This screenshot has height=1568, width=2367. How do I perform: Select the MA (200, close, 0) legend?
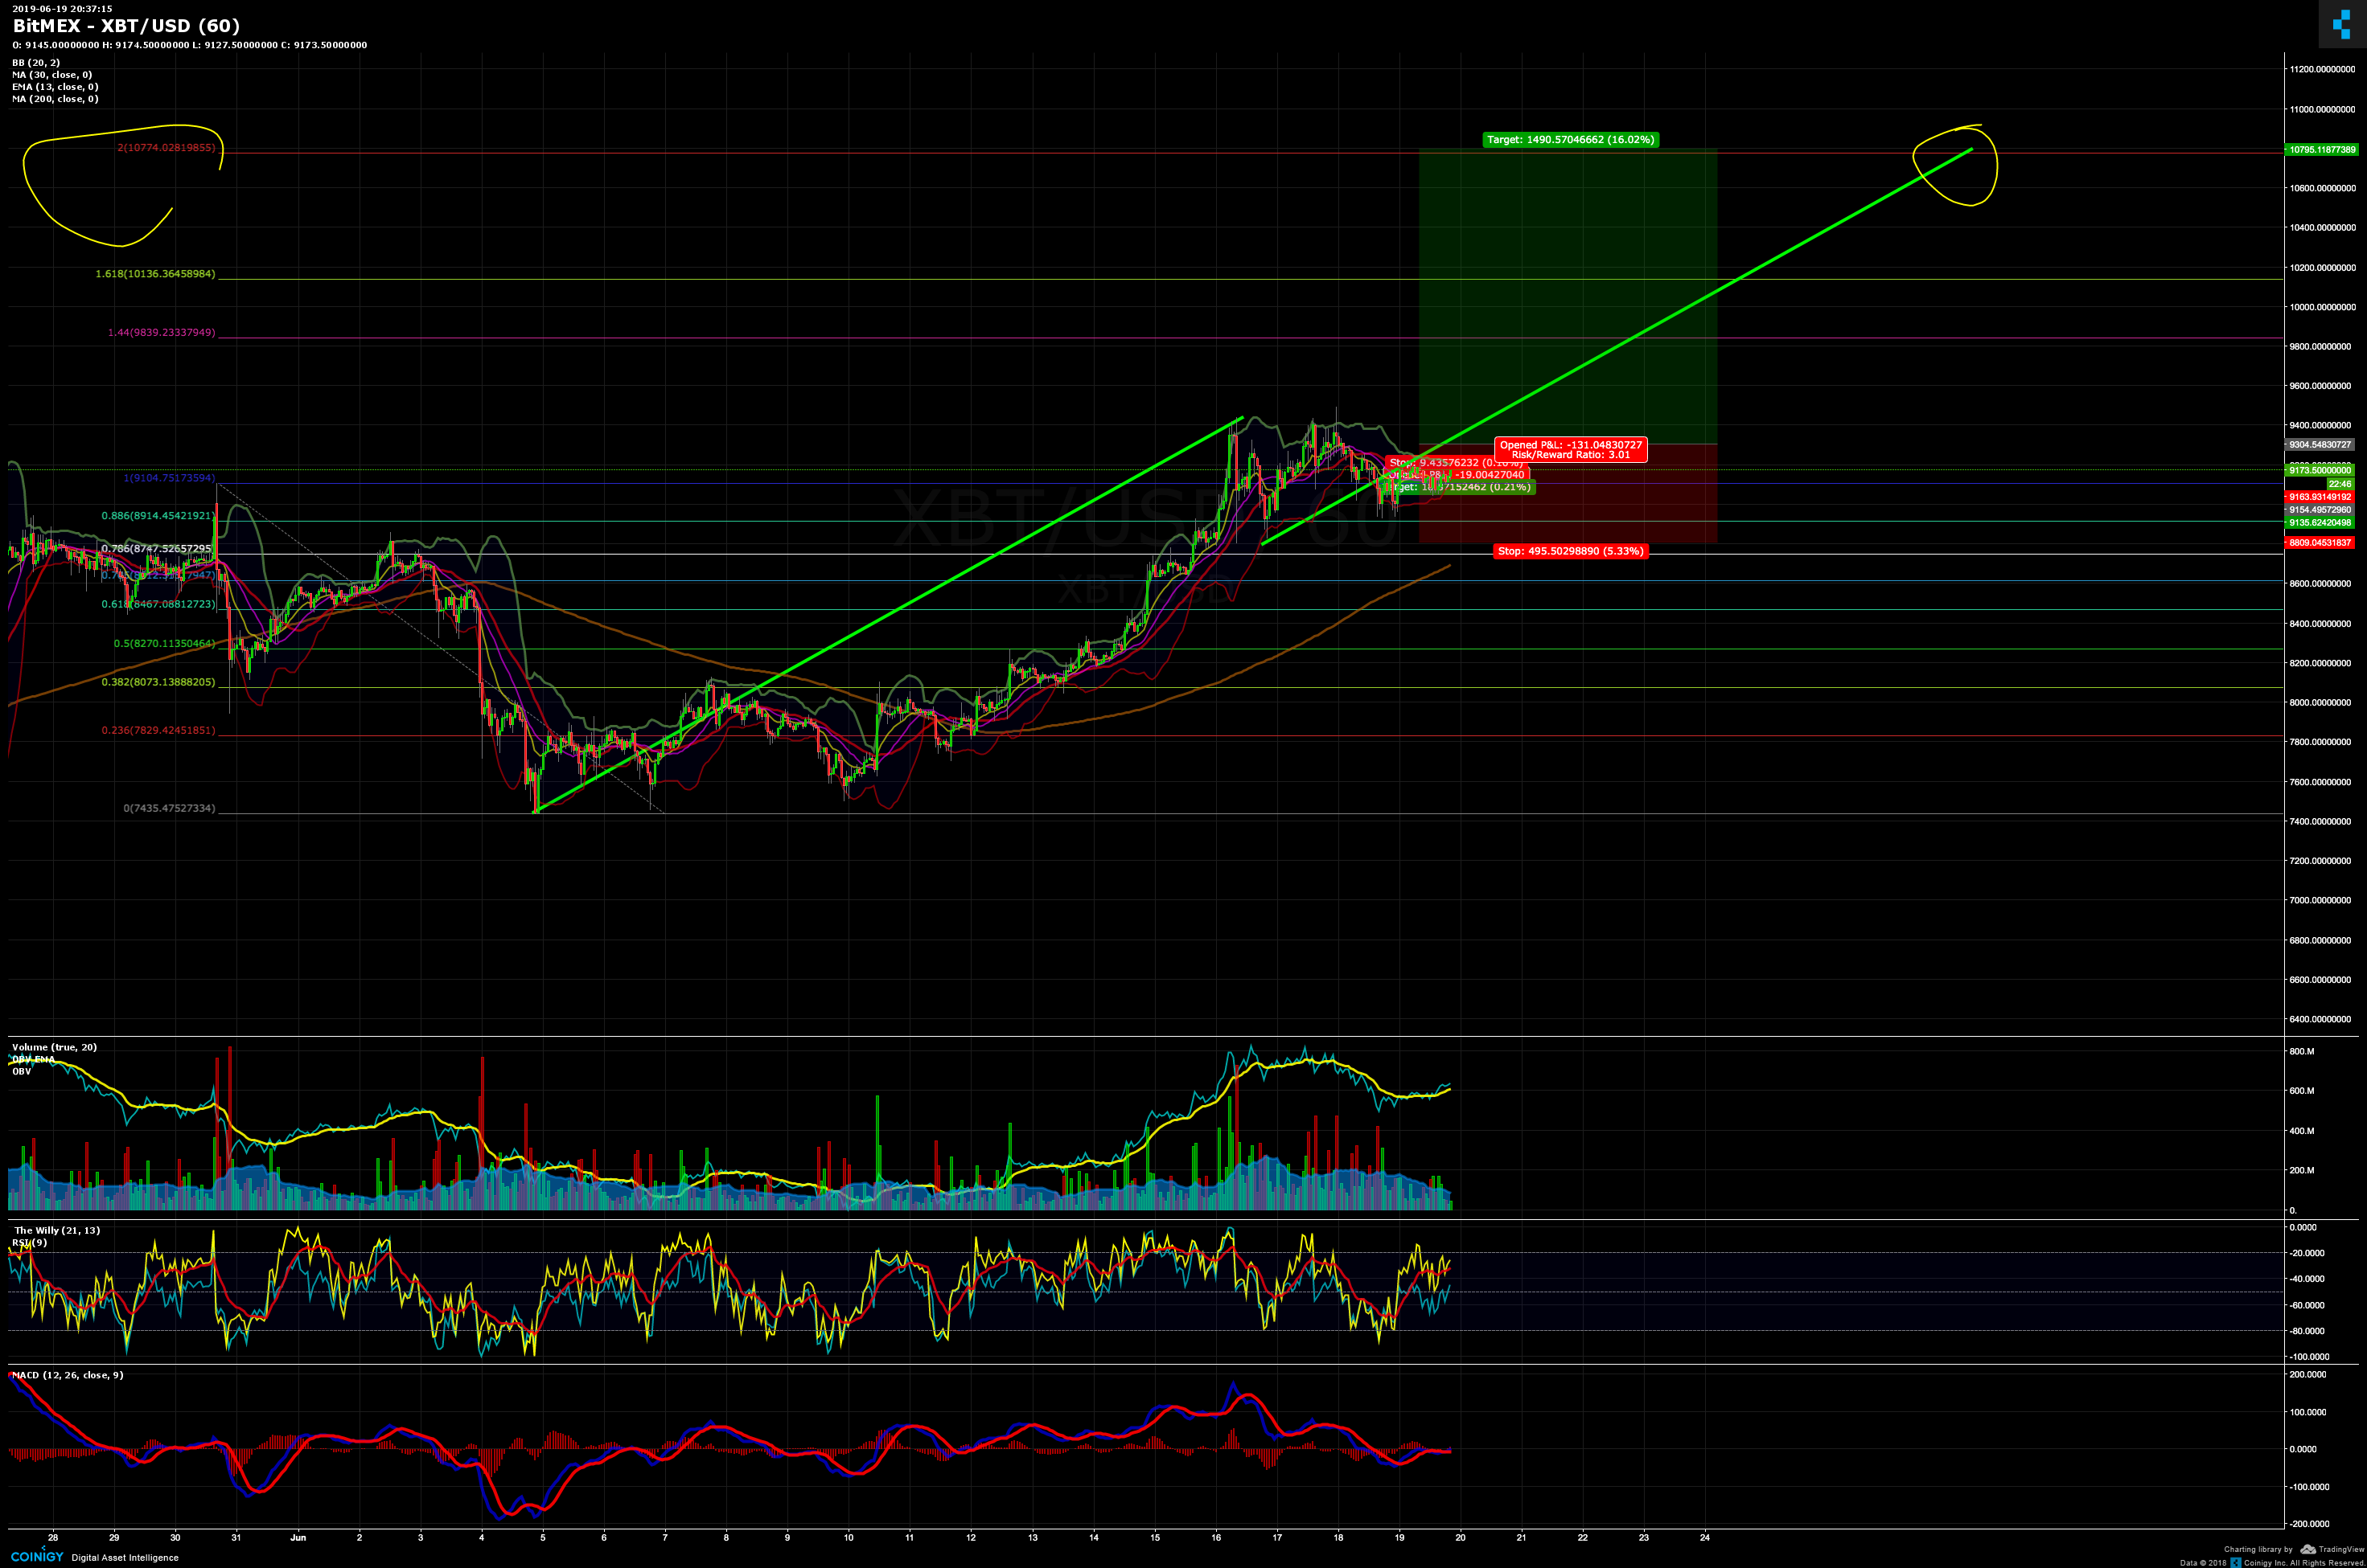pyautogui.click(x=55, y=99)
